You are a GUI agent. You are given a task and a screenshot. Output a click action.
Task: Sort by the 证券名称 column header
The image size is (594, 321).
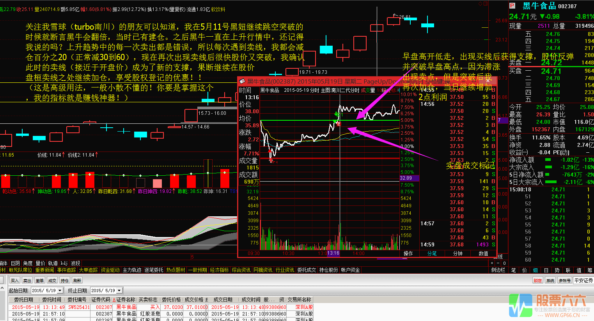pos(125,300)
